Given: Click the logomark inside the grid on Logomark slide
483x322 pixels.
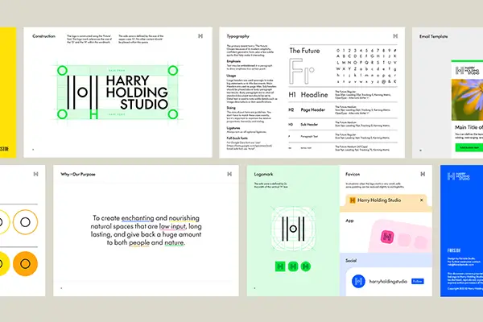Looking at the screenshot, I should pyautogui.click(x=293, y=229).
